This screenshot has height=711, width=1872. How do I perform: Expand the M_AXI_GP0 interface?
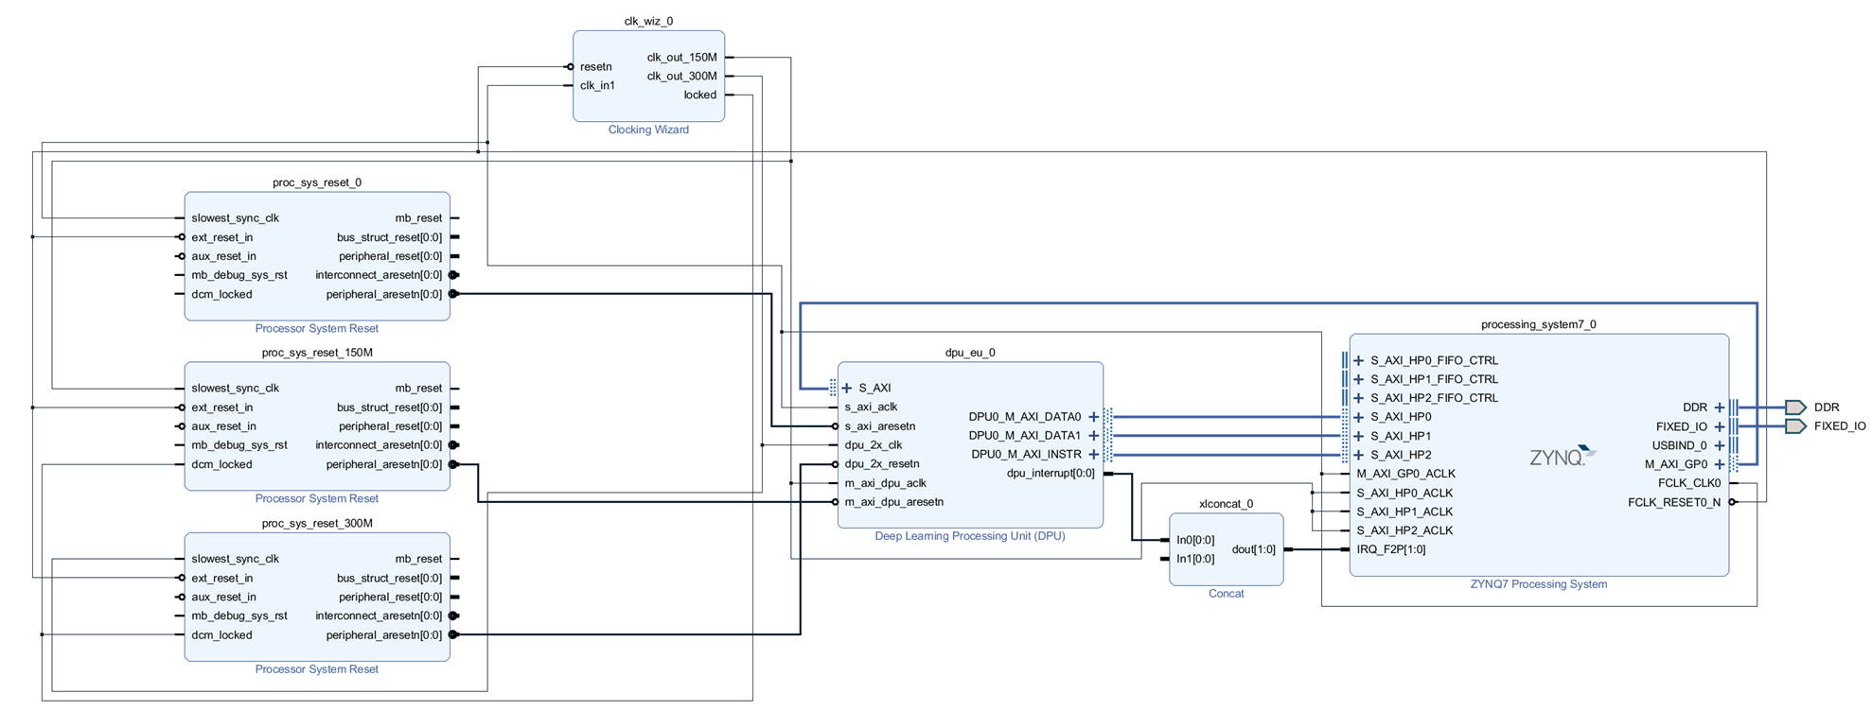(x=1720, y=464)
